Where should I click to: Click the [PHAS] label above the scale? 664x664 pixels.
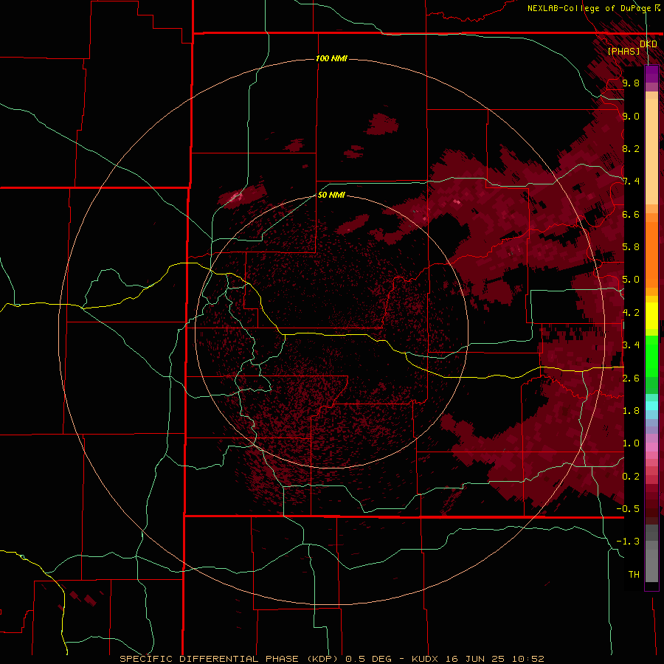623,51
